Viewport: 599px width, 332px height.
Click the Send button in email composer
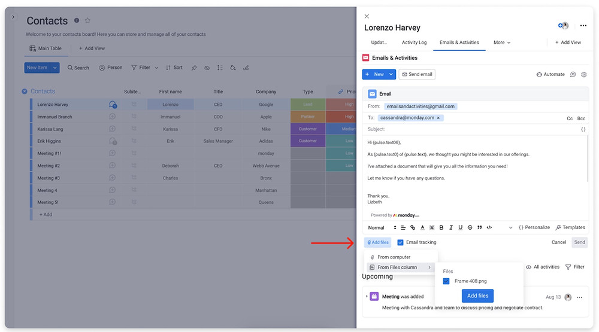579,242
